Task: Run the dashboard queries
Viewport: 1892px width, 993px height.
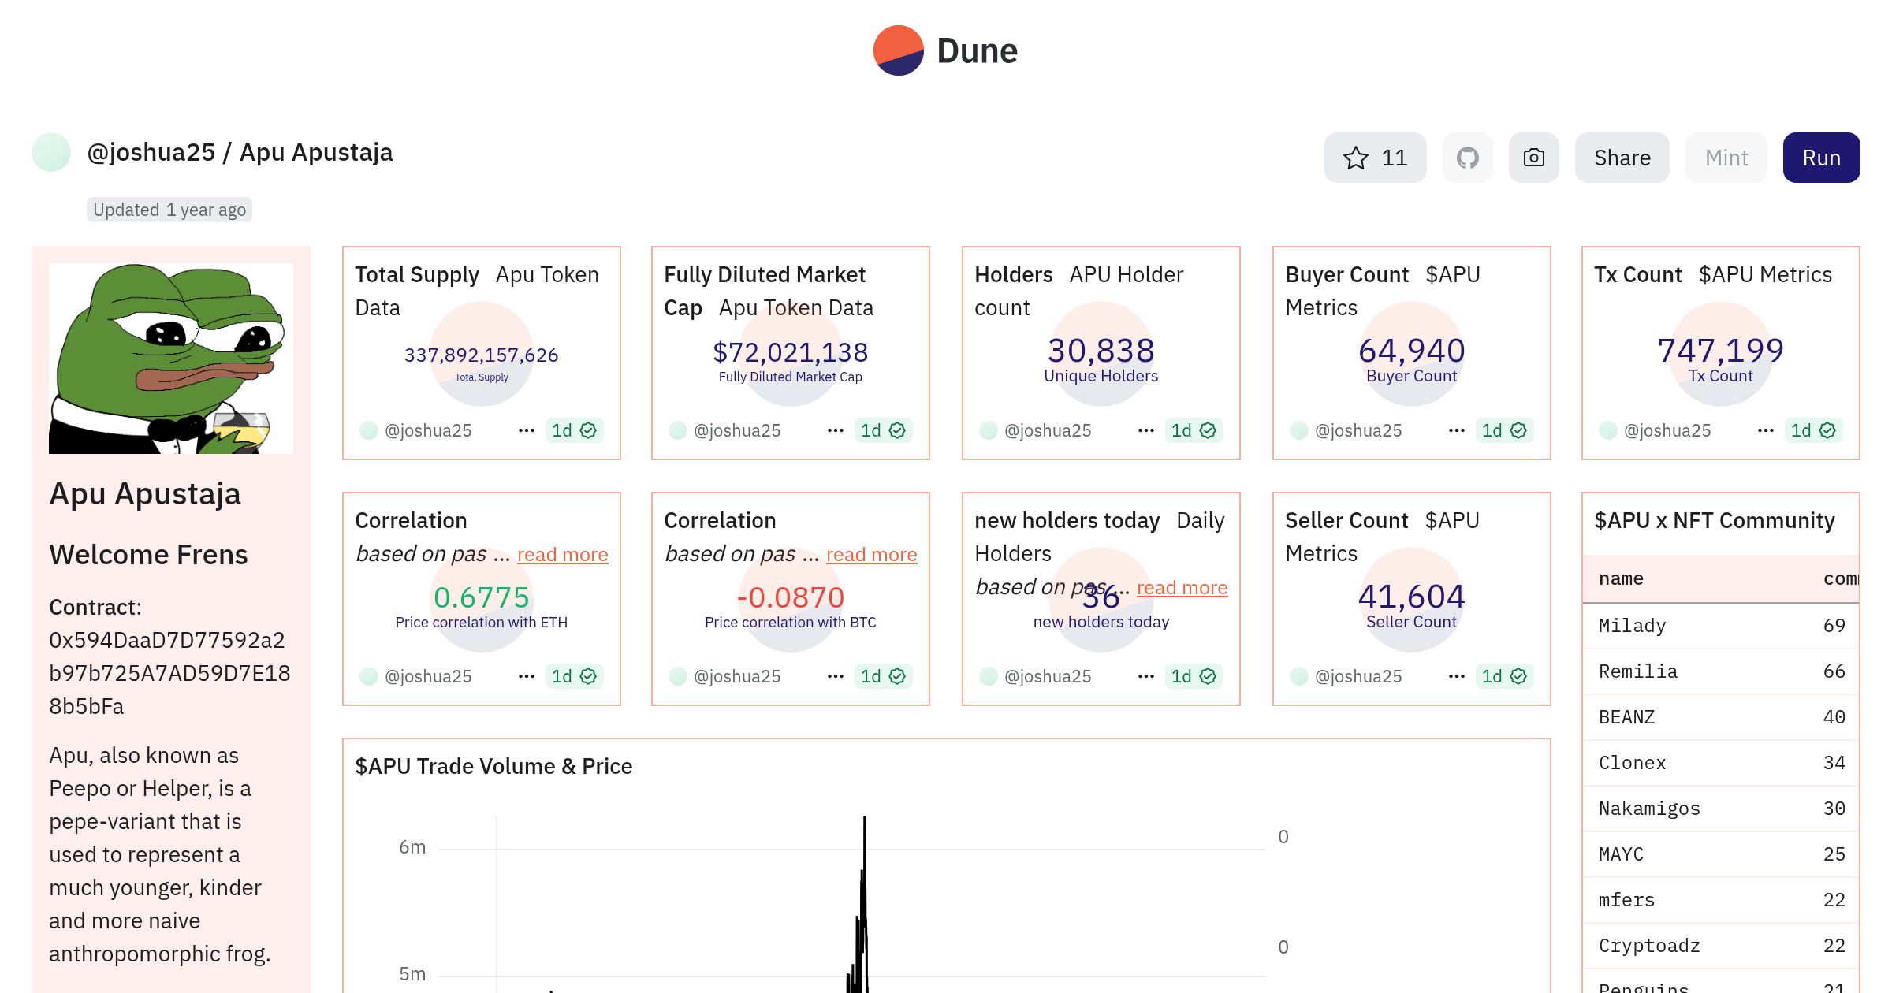Action: (1821, 158)
